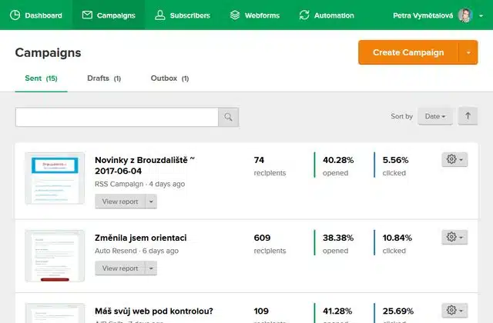493x323 pixels.
Task: Open the Máš svůj web pod kontrolou? title
Action: [154, 311]
